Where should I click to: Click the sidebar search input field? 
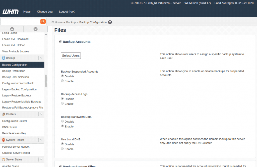click(x=21, y=22)
